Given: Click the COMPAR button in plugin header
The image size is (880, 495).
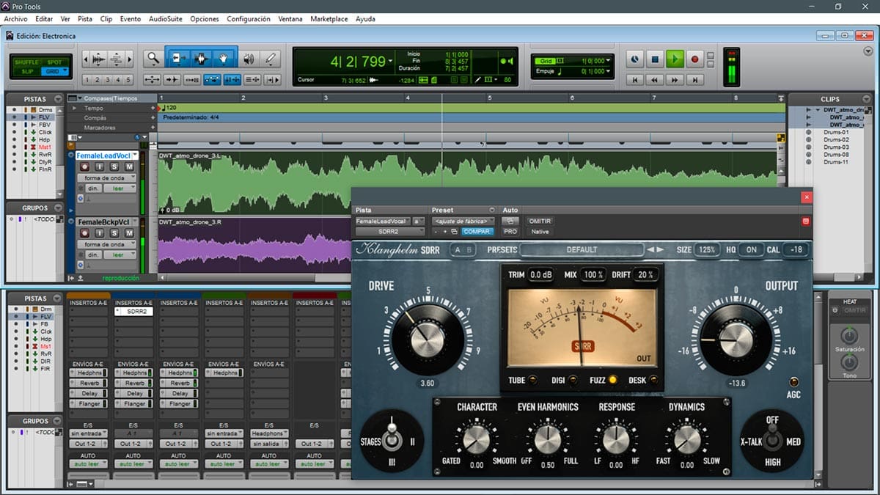Looking at the screenshot, I should (x=477, y=232).
